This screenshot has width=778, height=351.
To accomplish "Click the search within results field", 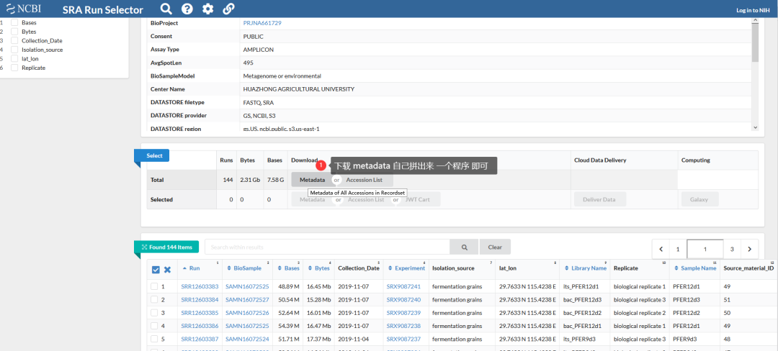I will 328,247.
